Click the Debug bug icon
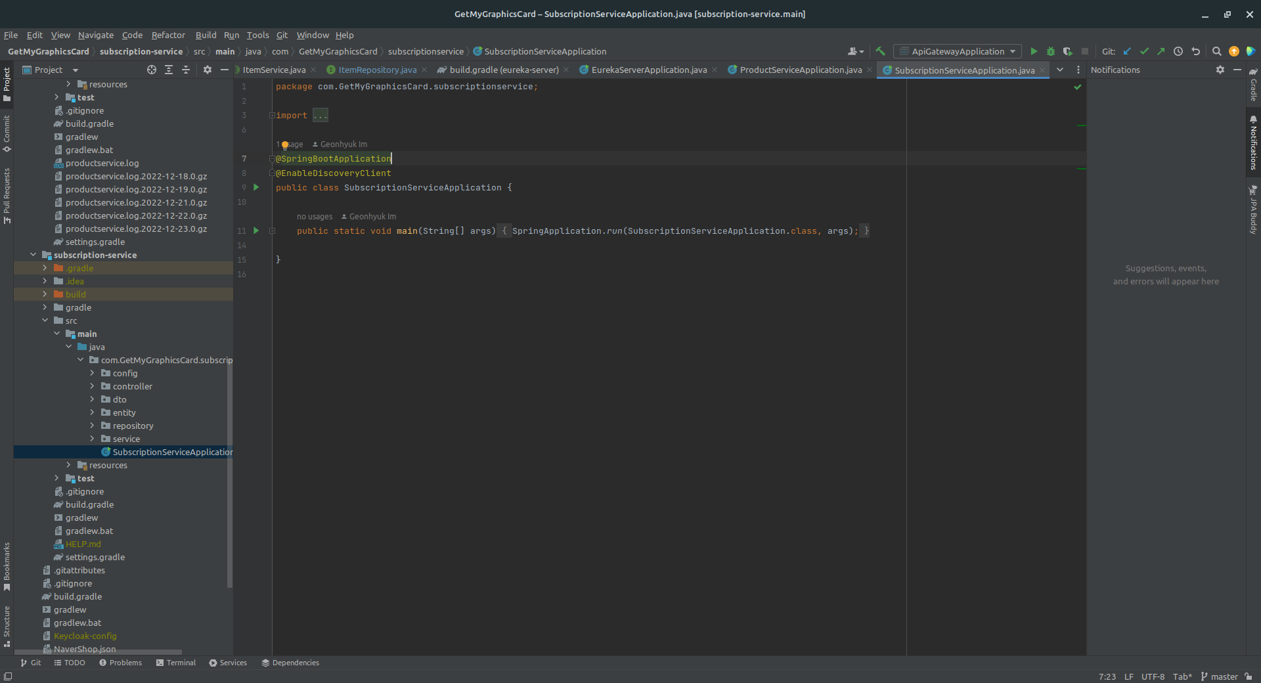Viewport: 1261px width, 683px height. (x=1051, y=51)
